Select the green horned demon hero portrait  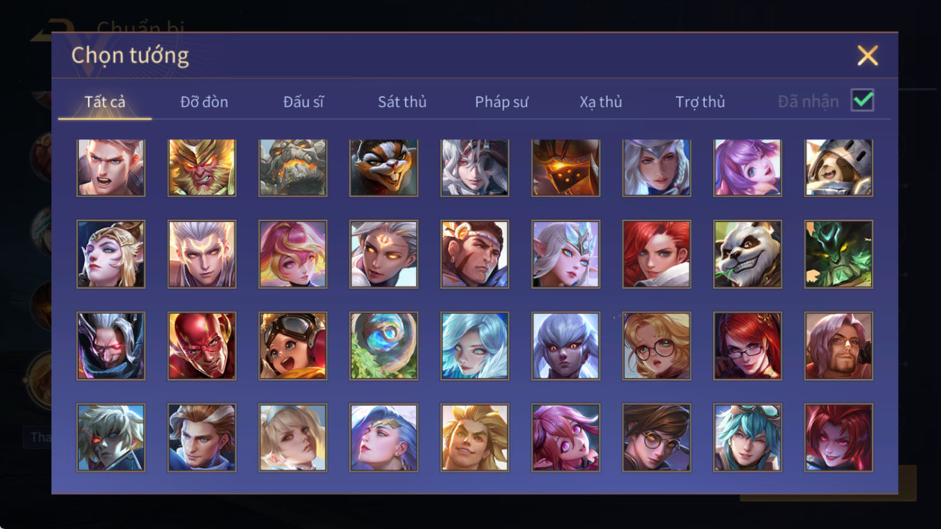pos(838,254)
